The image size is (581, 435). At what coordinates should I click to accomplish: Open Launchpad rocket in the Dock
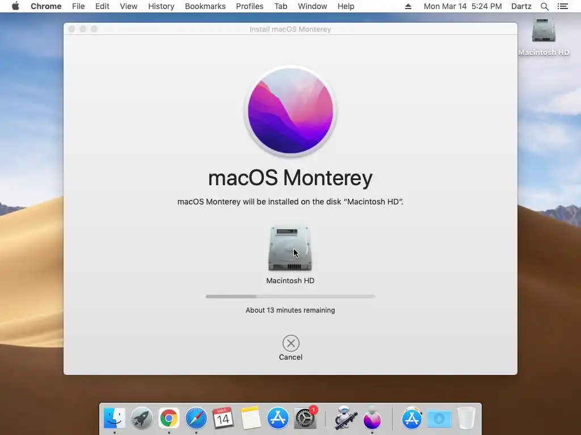click(141, 419)
